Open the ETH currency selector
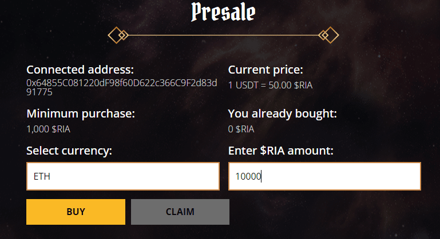The height and width of the screenshot is (239, 440). pyautogui.click(x=123, y=176)
